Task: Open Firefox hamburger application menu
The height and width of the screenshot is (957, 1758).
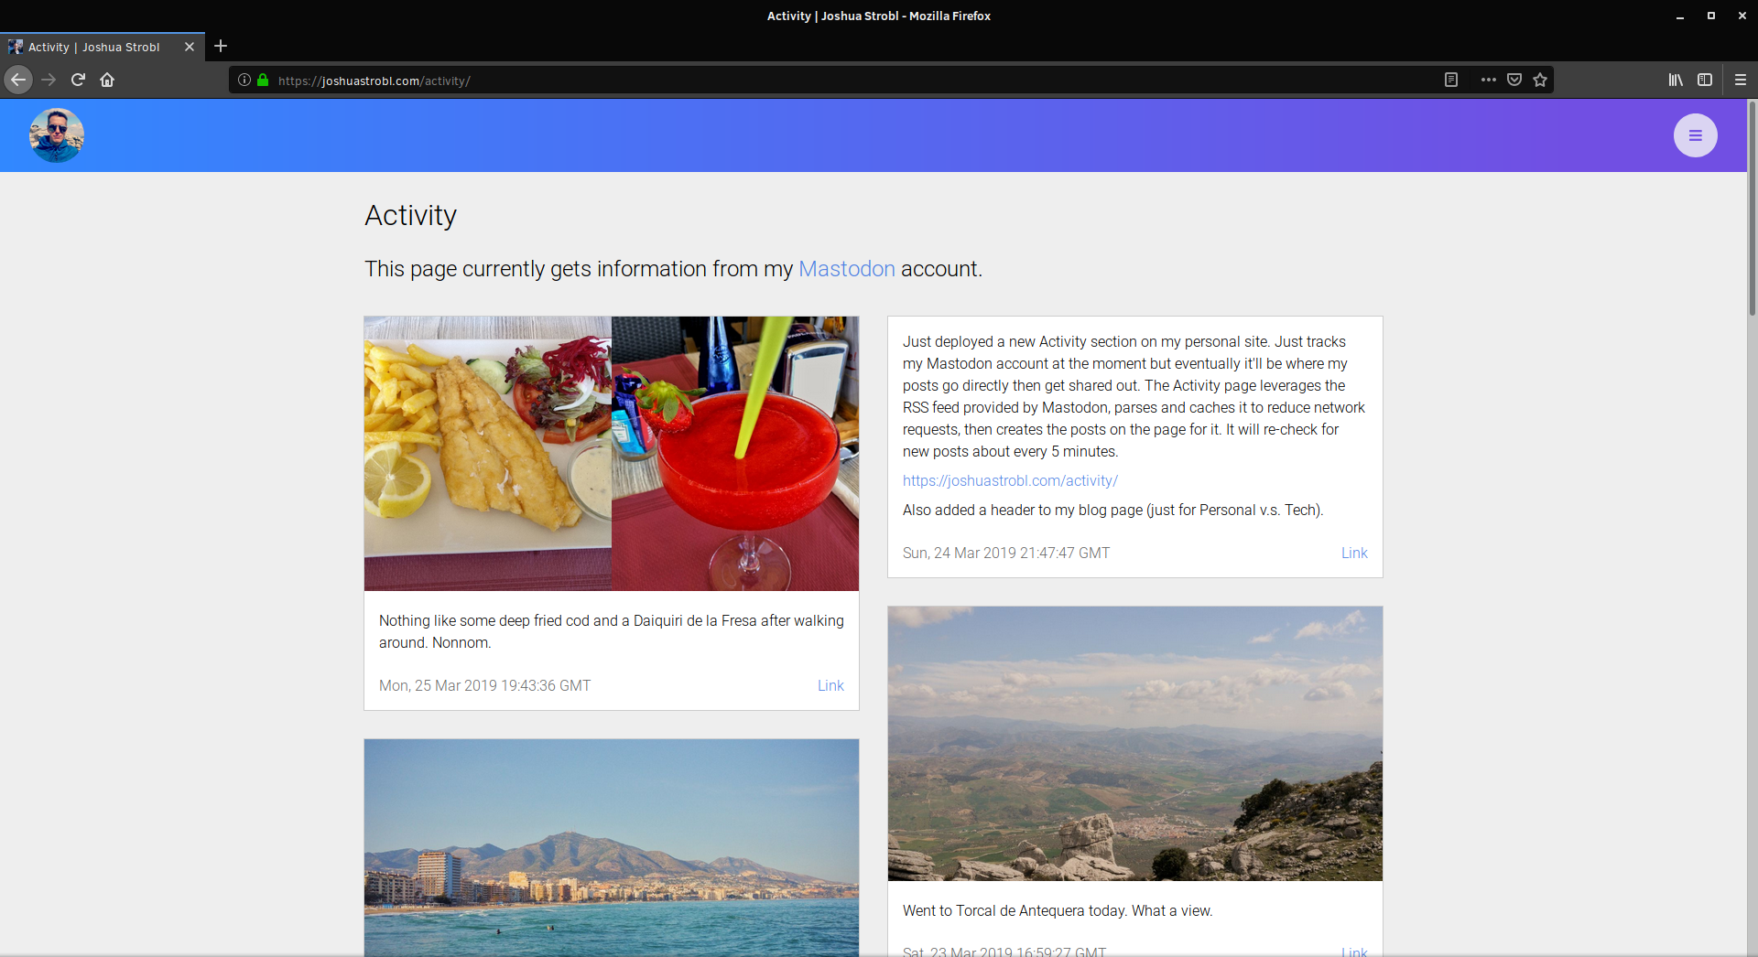Action: click(x=1741, y=80)
